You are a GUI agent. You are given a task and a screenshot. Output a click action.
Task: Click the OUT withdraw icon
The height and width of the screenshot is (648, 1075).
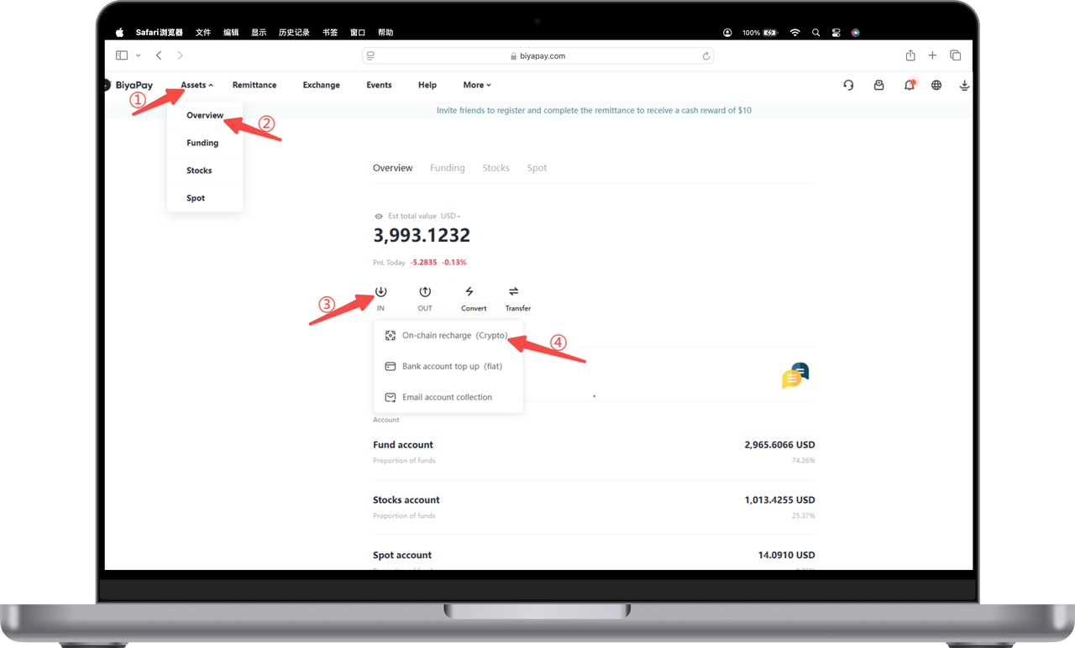(x=425, y=291)
